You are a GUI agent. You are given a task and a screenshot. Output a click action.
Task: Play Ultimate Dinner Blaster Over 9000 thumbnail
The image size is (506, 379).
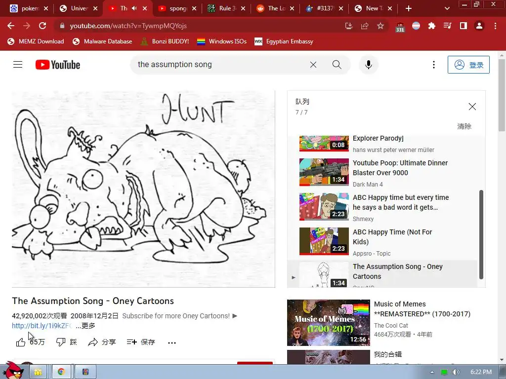tap(324, 172)
